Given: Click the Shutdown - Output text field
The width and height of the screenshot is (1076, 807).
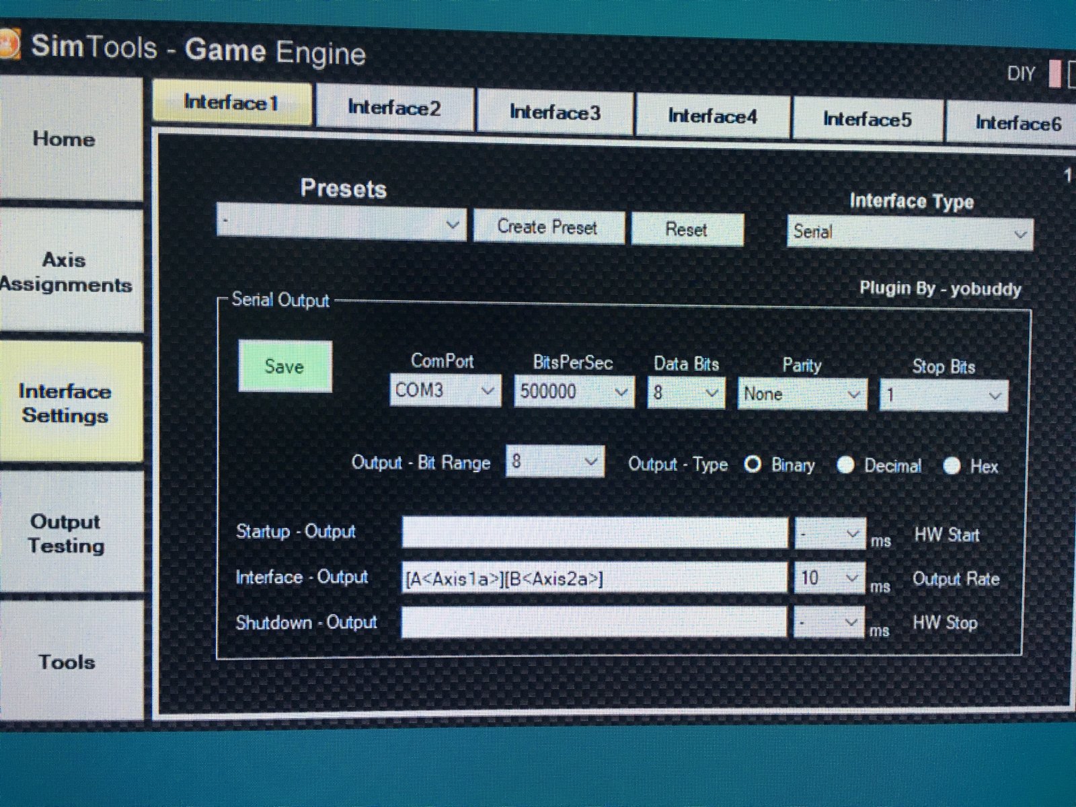Looking at the screenshot, I should click(x=594, y=622).
